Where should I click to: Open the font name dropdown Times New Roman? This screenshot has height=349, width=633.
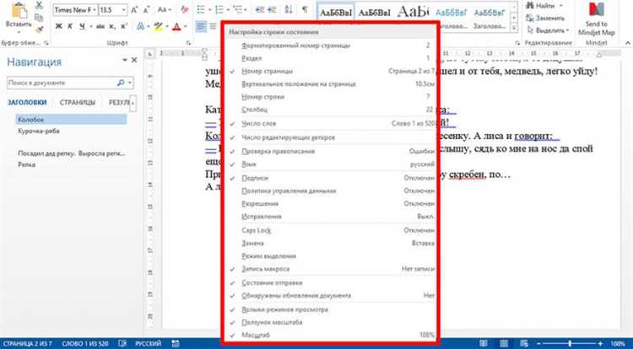pos(75,10)
